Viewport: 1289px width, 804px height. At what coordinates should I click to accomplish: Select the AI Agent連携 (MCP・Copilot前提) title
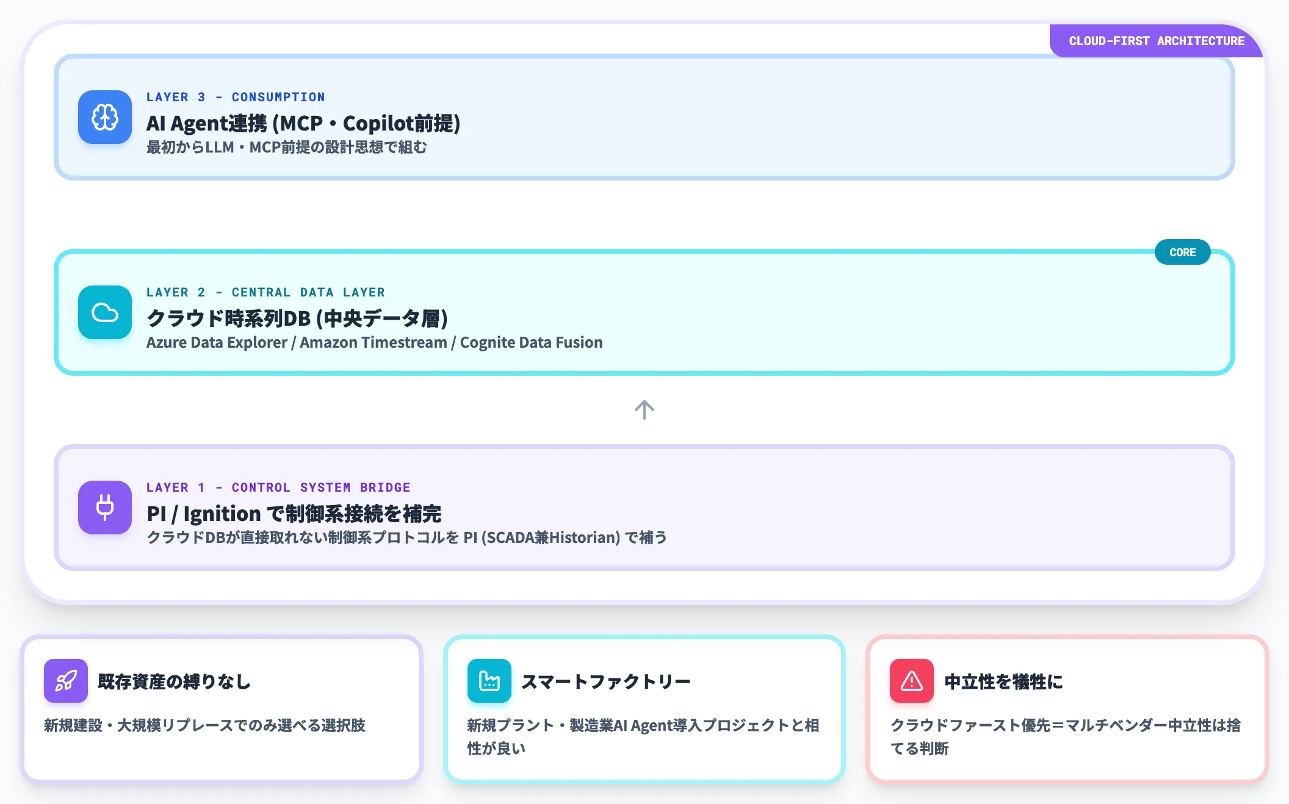[303, 123]
